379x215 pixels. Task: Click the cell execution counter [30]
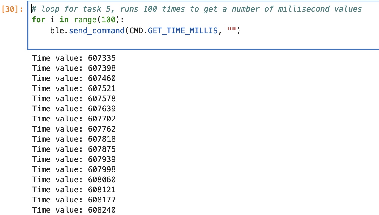(x=12, y=9)
